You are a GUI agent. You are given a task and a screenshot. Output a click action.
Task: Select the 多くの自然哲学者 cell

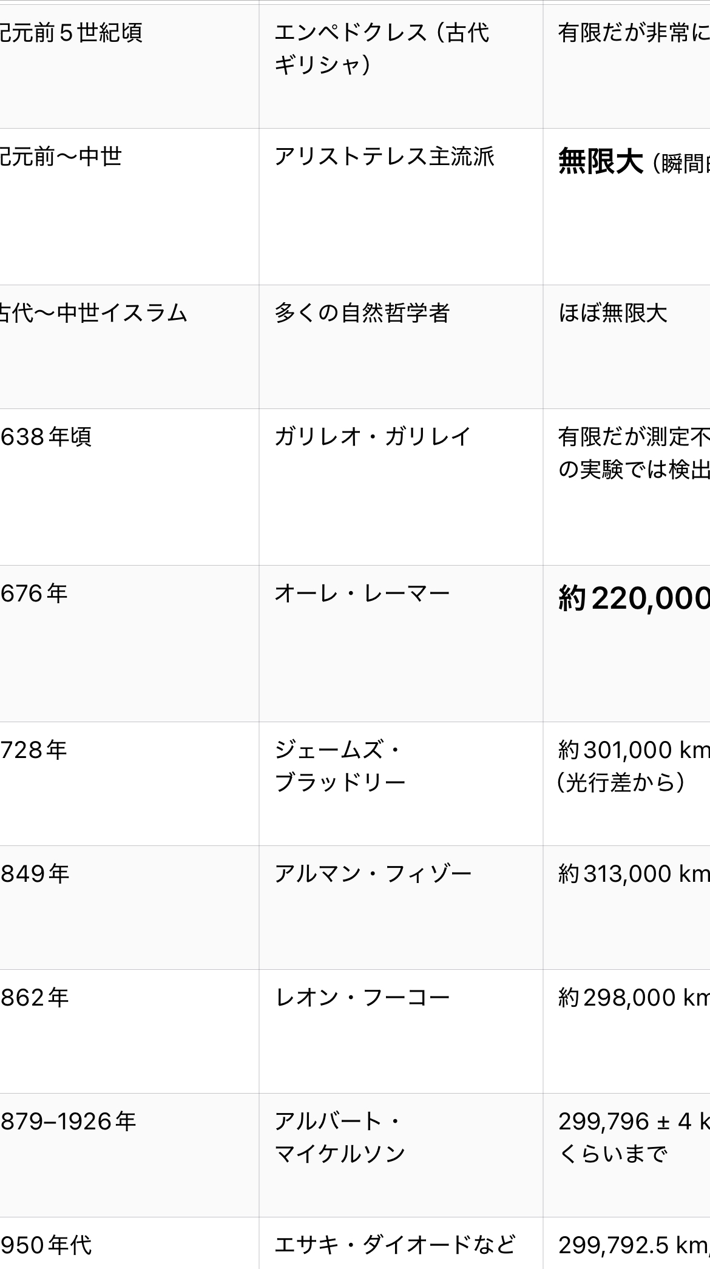pos(362,313)
